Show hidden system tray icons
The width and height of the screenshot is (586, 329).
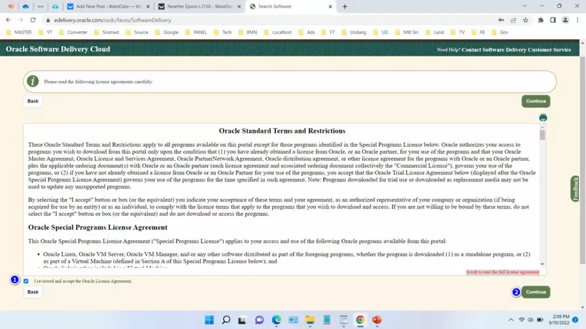coord(511,320)
